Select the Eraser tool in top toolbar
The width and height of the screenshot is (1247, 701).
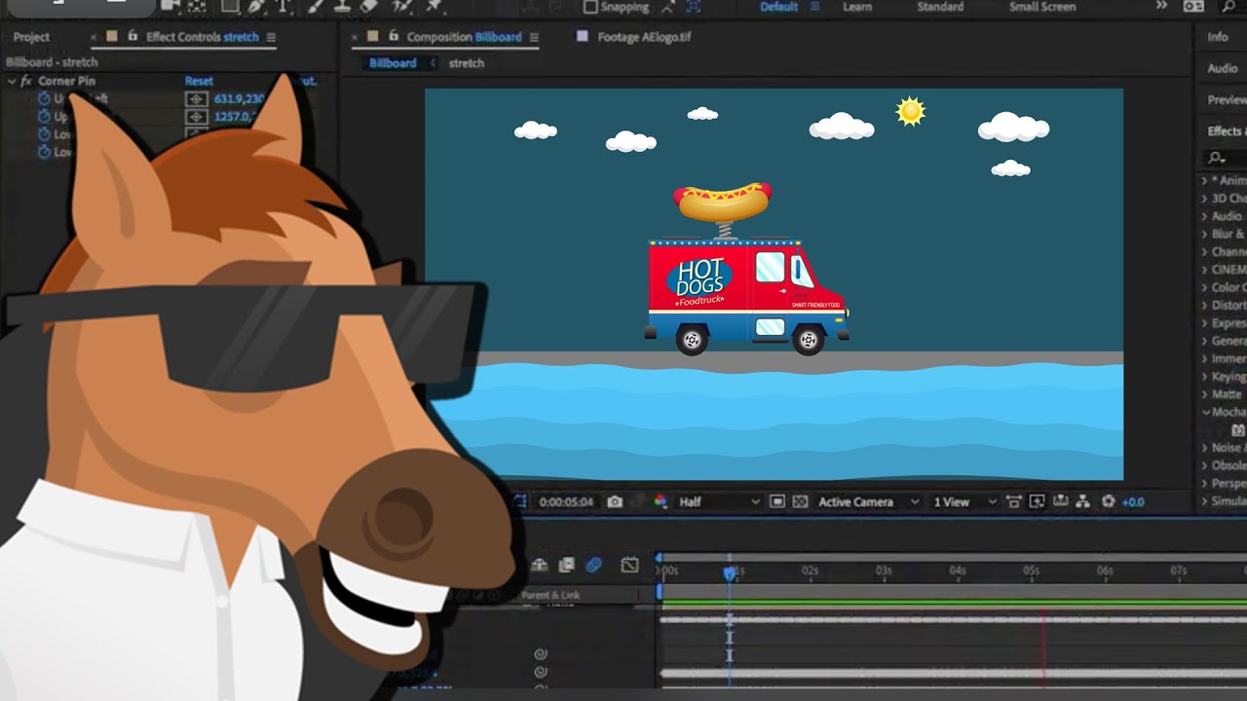coord(368,6)
